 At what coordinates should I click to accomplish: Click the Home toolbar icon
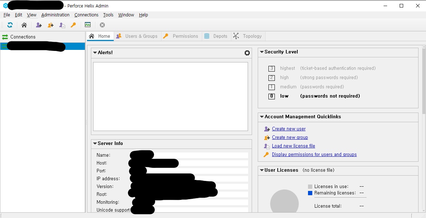[x=24, y=25]
